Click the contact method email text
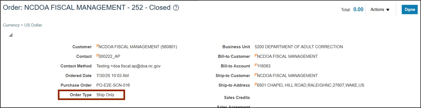The width and height of the screenshot is (421, 108). tap(129, 66)
